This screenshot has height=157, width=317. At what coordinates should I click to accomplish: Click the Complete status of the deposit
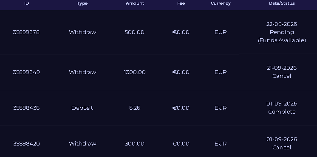coord(282,111)
